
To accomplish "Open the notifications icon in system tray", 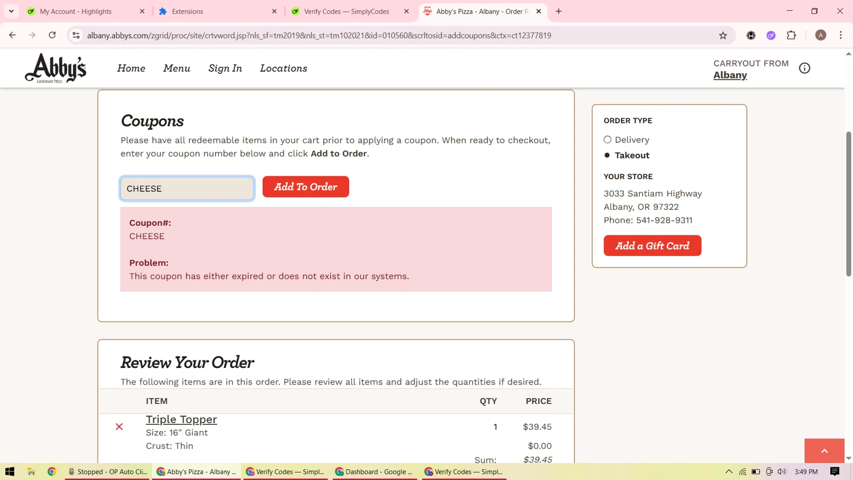I will tap(835, 471).
